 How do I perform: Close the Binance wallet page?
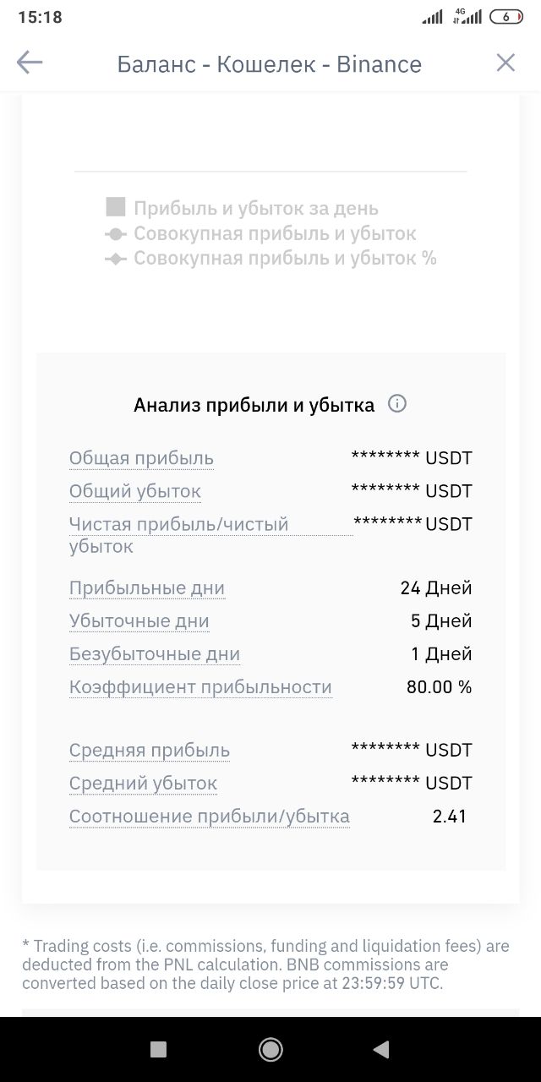505,63
